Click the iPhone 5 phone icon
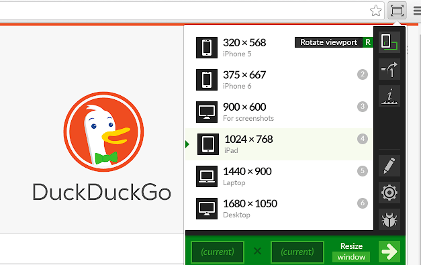The image size is (421, 265). pyautogui.click(x=207, y=48)
